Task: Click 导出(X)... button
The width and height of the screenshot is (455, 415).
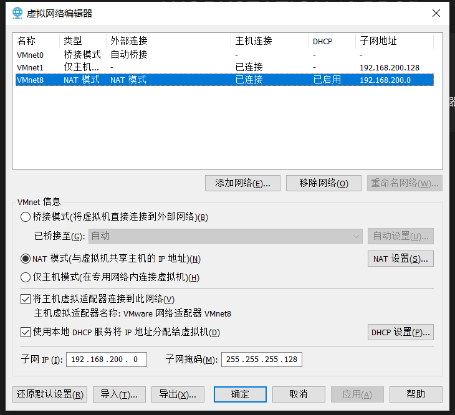Action: point(178,394)
